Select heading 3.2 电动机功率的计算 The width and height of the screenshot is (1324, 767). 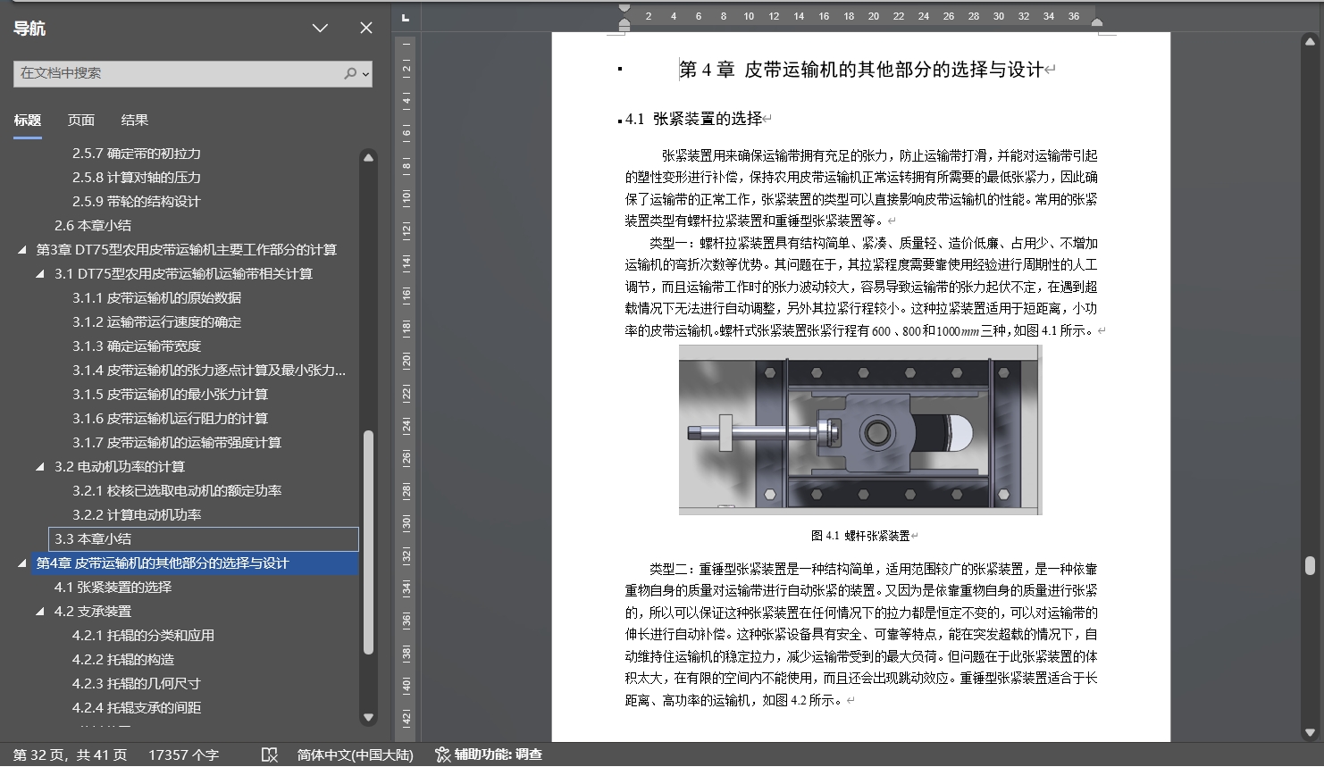point(120,467)
